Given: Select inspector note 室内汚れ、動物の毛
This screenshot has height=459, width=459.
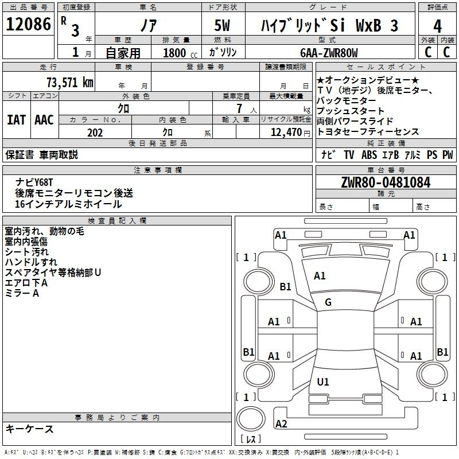Looking at the screenshot, I should coord(45,231).
